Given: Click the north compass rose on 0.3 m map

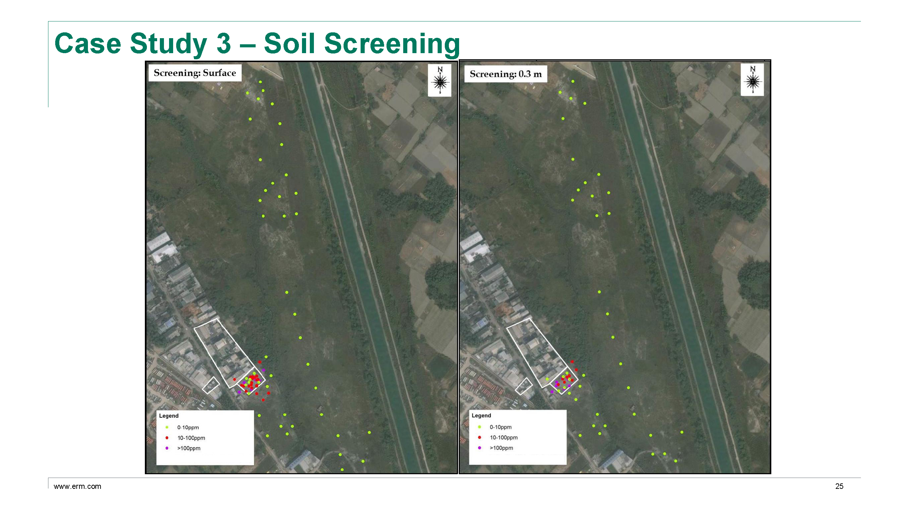Looking at the screenshot, I should [x=752, y=80].
